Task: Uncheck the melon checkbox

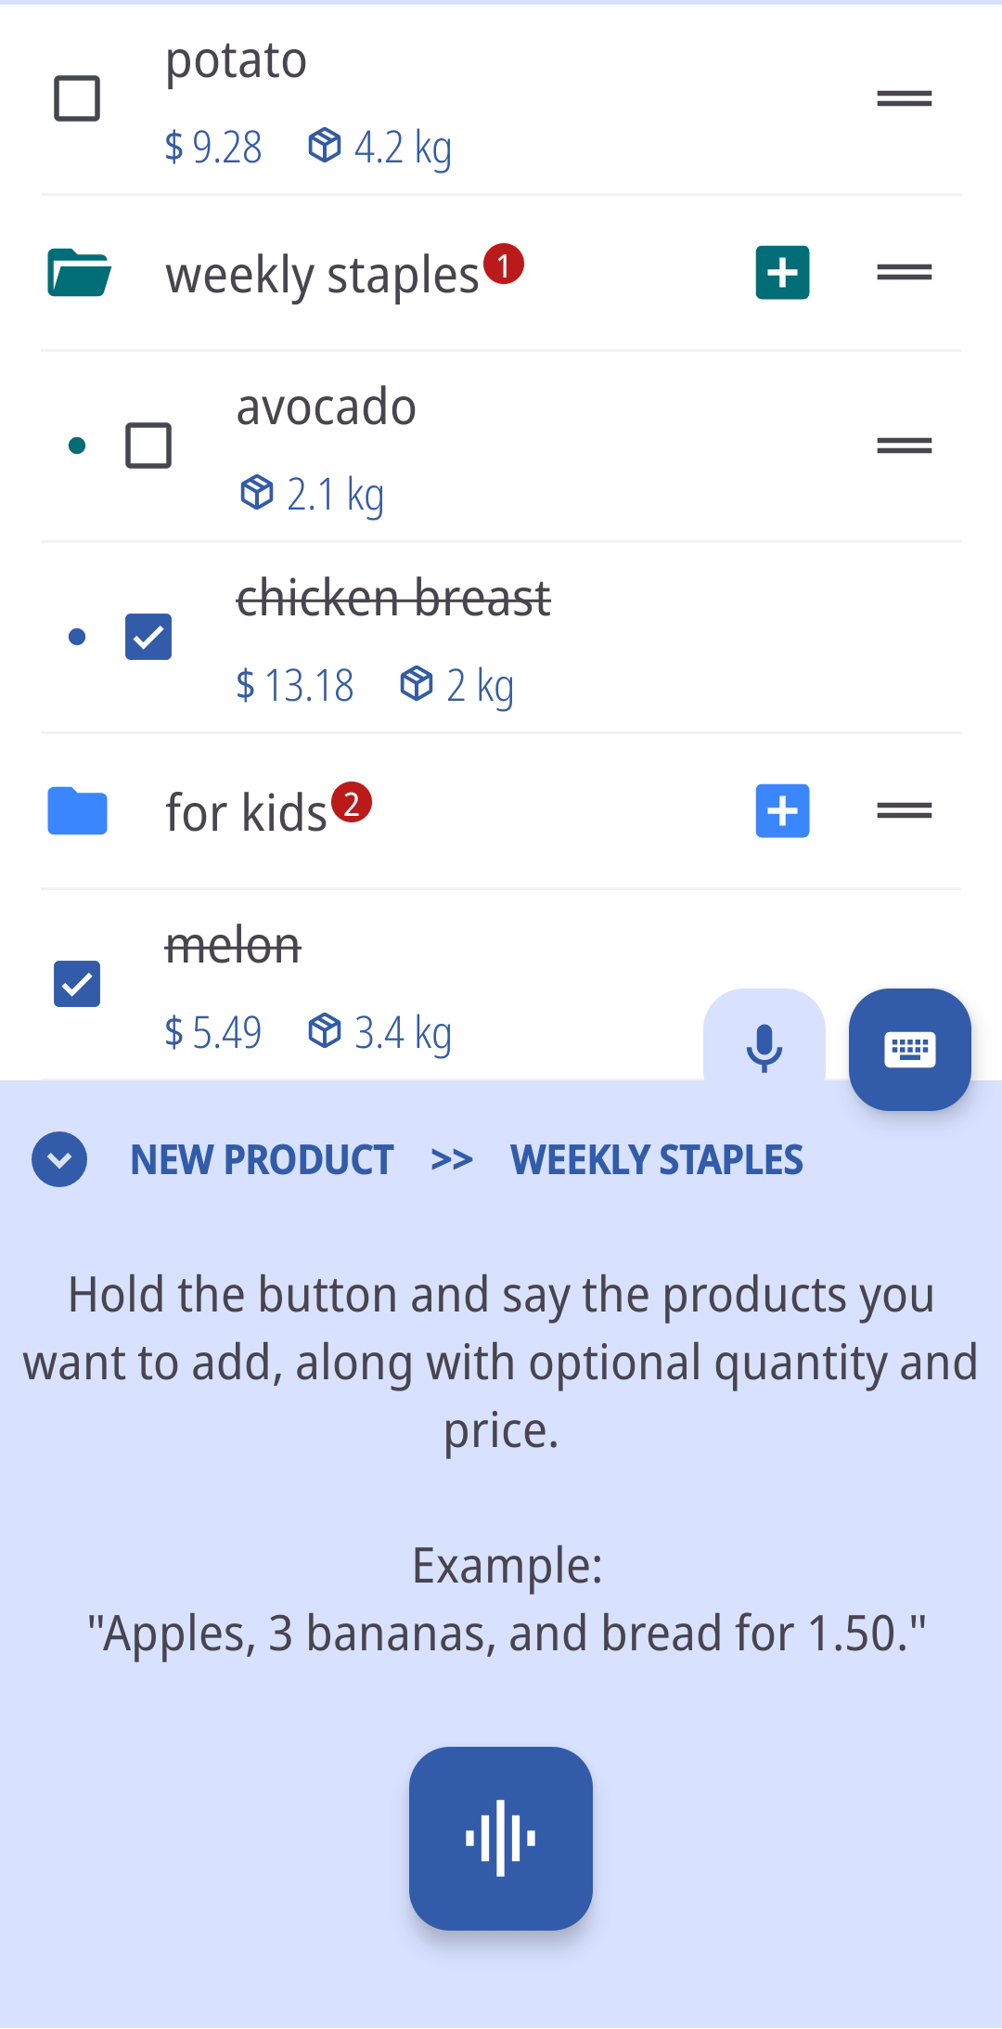Action: tap(77, 984)
